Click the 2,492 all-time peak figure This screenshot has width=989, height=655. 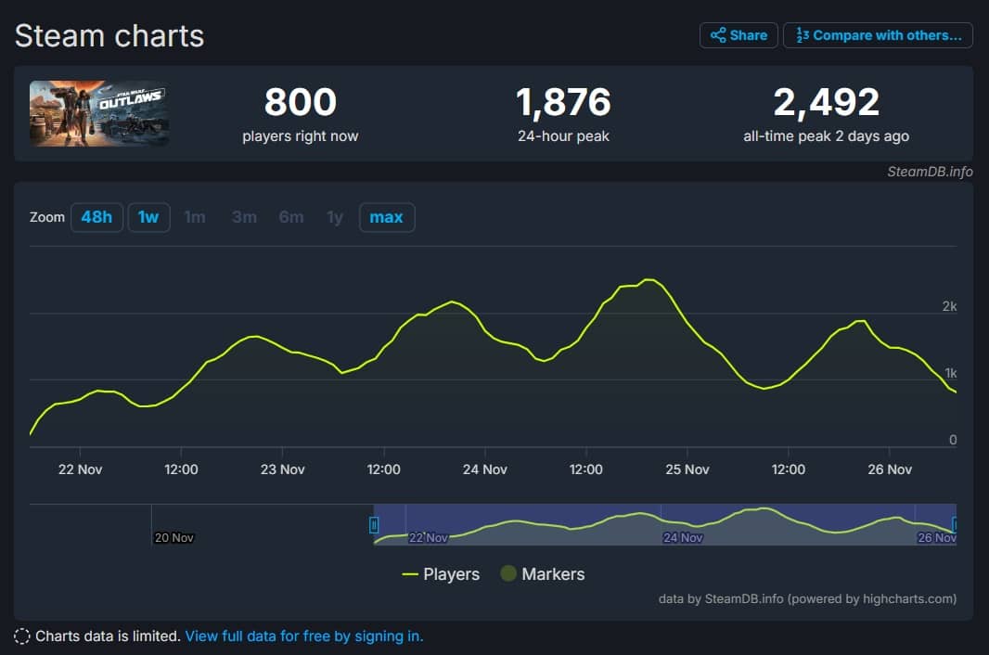pos(827,102)
